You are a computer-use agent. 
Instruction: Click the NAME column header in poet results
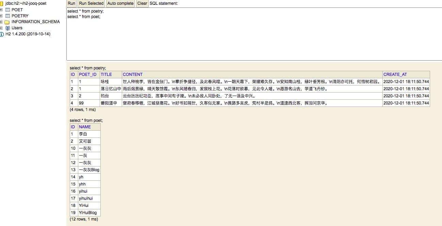click(85, 127)
